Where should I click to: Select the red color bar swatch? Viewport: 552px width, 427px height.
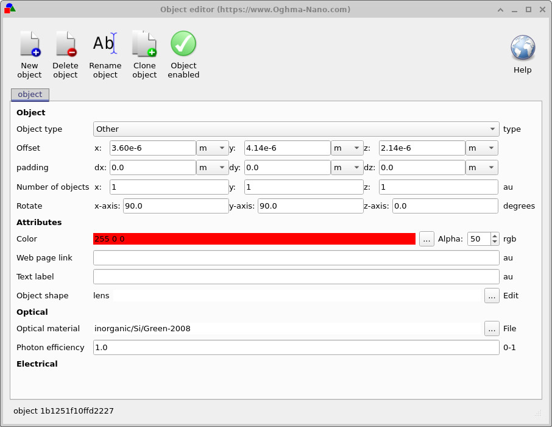pyautogui.click(x=254, y=239)
